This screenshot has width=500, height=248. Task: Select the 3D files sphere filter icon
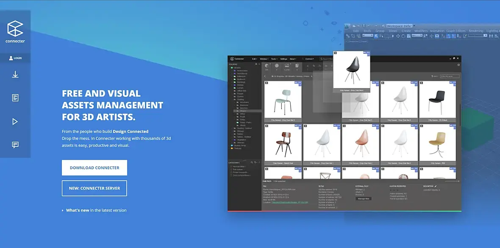coord(267,66)
